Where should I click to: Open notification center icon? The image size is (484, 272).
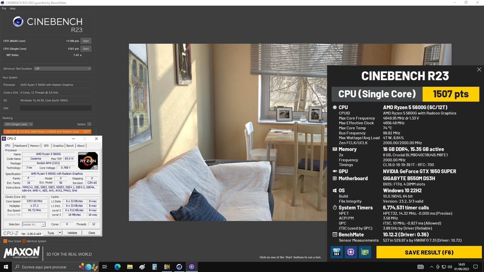click(x=475, y=267)
